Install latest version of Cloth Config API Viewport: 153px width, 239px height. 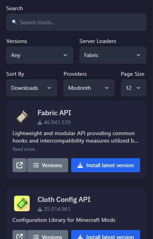(106, 235)
